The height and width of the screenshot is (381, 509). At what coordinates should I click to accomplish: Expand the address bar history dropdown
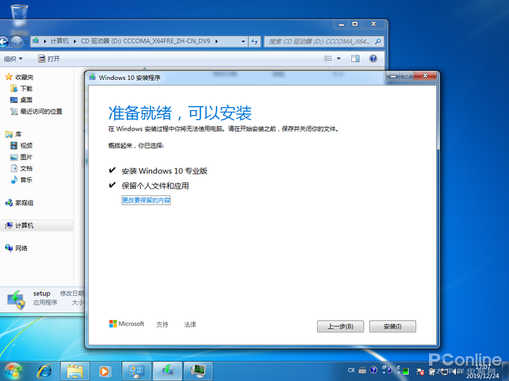click(x=243, y=41)
